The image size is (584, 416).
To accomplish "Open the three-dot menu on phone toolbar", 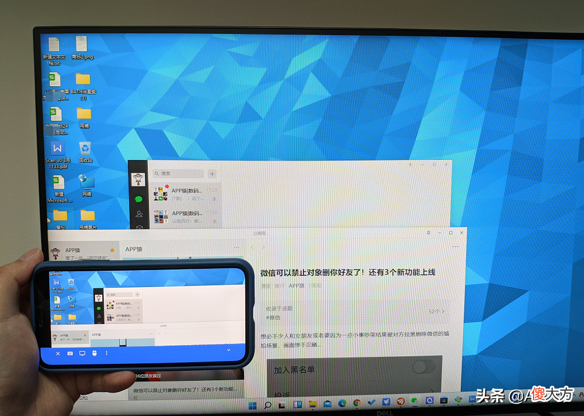I will [106, 353].
